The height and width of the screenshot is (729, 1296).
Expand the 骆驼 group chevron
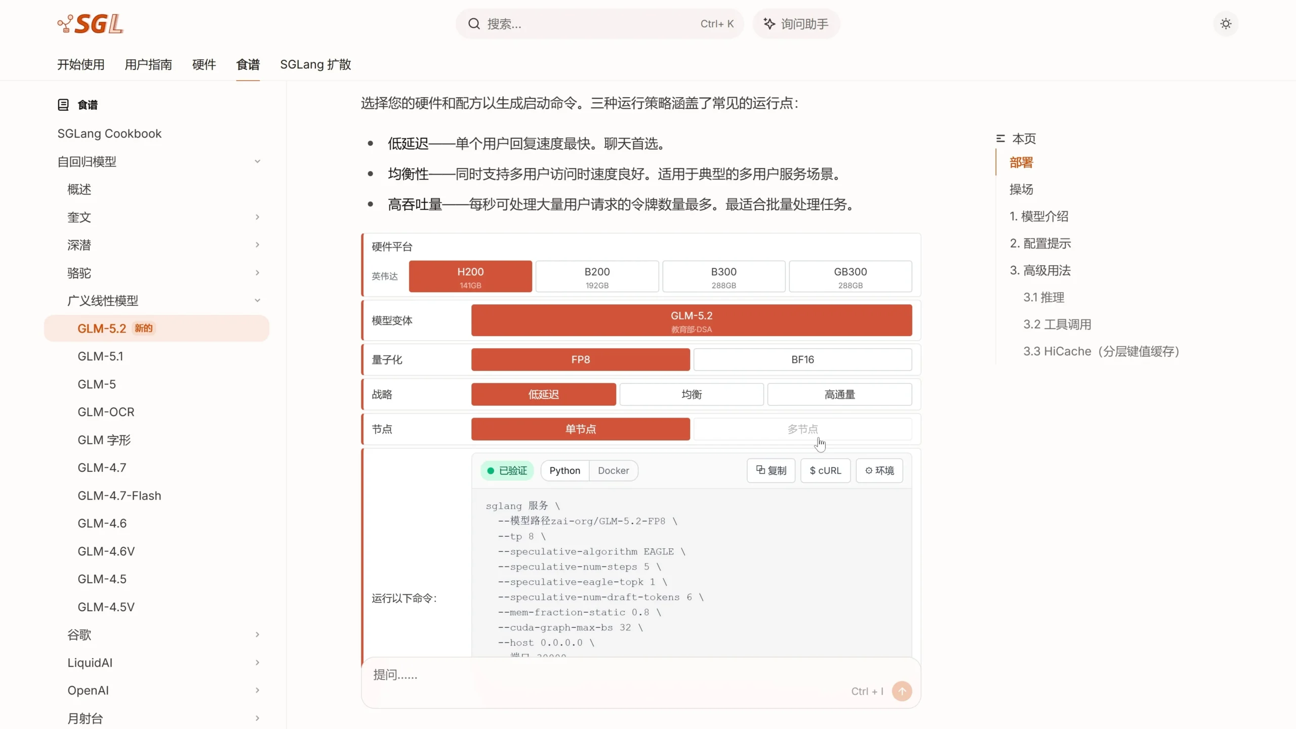[257, 273]
